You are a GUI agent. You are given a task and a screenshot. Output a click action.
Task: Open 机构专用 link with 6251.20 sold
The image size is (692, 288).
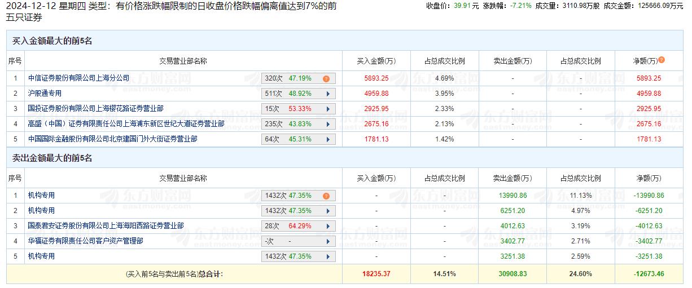(42, 211)
